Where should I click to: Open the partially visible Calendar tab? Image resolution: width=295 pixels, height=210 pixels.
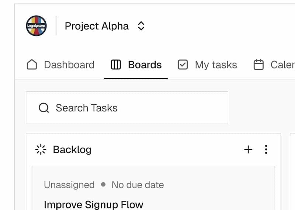[x=282, y=65]
